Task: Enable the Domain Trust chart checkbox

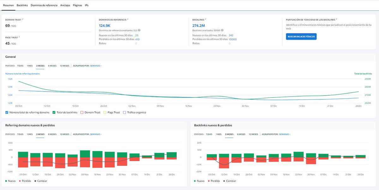Action: coord(81,112)
